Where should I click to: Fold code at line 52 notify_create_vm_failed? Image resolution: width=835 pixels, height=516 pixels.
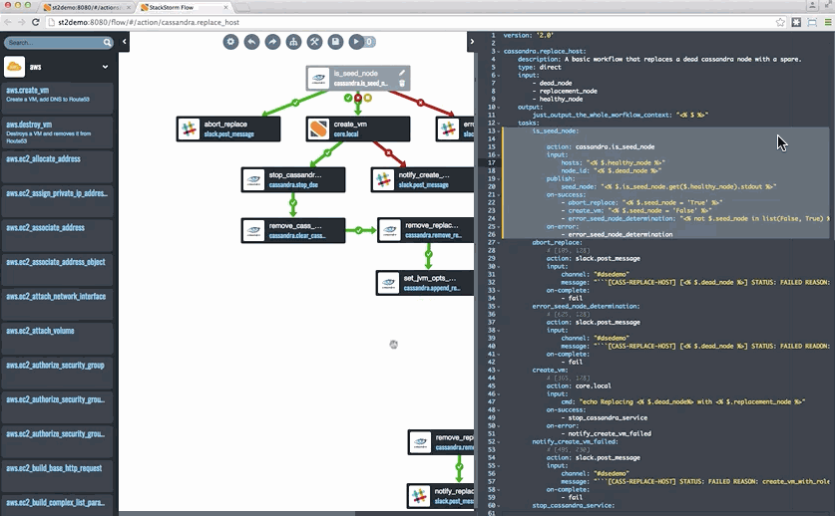tap(499, 441)
